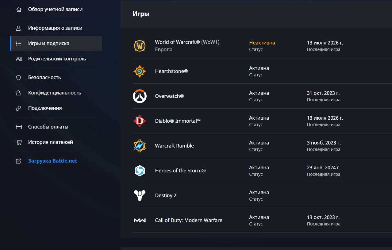Click the shopping cart icon for История платежей

click(x=19, y=142)
